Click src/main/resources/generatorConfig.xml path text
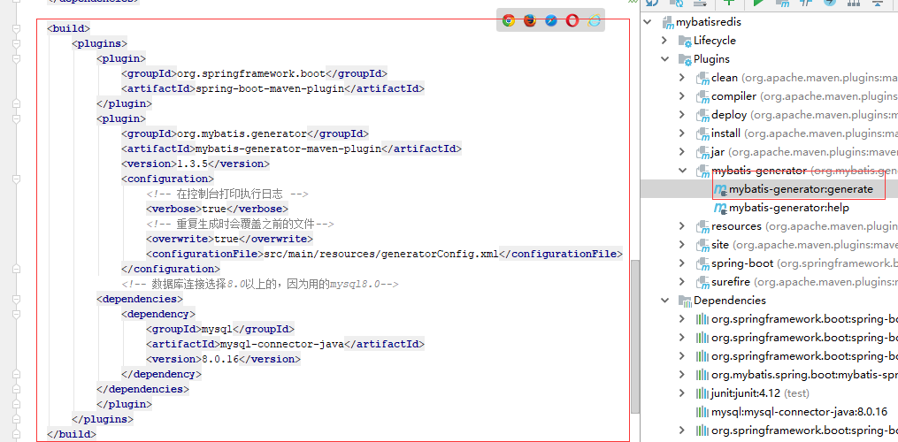Screen dimensions: 898x442 tap(380, 254)
